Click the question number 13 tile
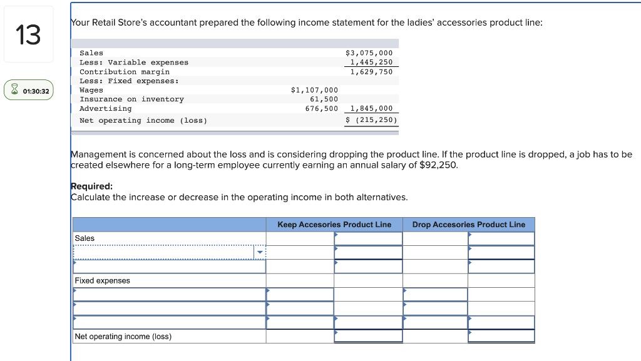The height and width of the screenshot is (361, 641). click(x=29, y=34)
